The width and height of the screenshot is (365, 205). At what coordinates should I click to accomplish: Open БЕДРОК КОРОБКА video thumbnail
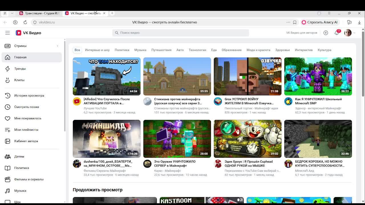click(318, 139)
